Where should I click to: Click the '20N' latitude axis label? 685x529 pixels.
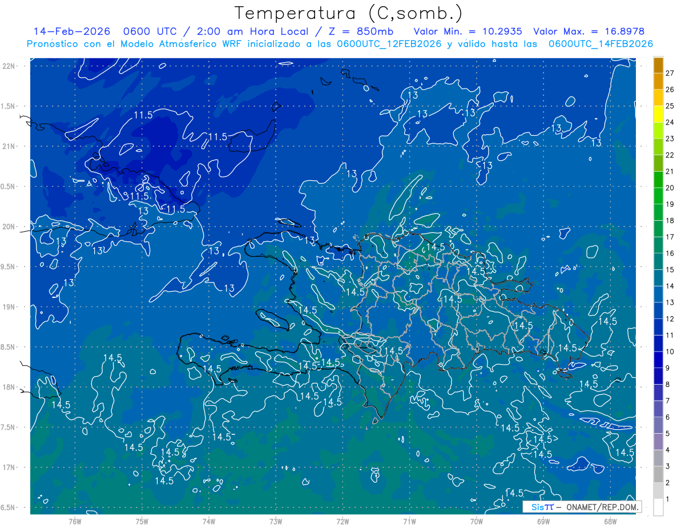coord(9,227)
